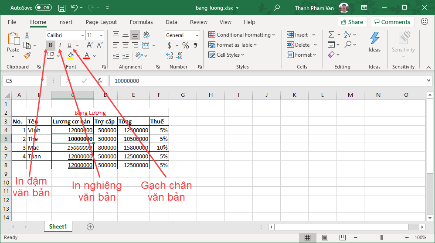Select the Format Painter brush
The width and height of the screenshot is (435, 243).
pos(27,55)
